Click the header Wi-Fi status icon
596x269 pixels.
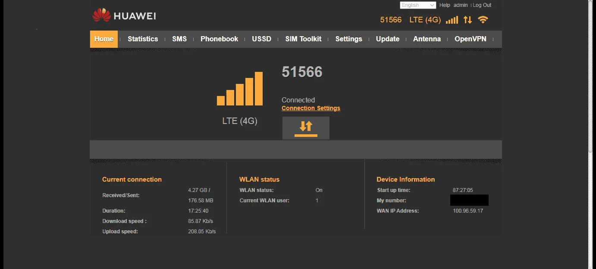483,20
